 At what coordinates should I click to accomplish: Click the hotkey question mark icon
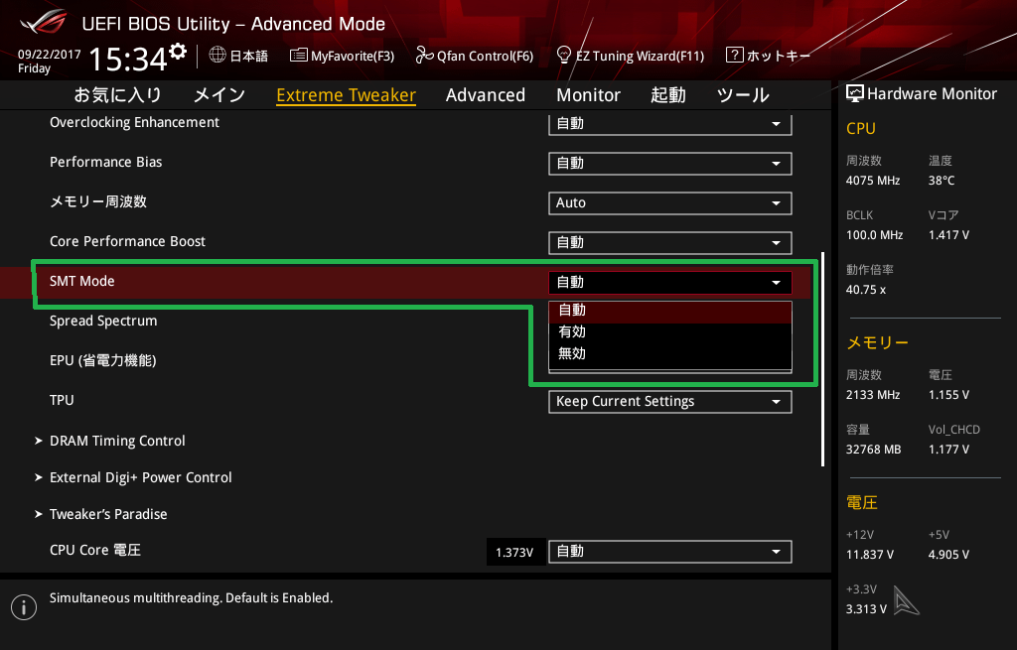734,55
